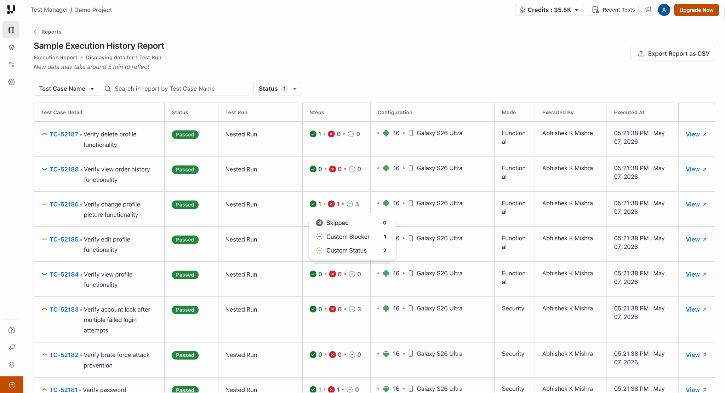Expand the Credits : 35.5K dropdown
This screenshot has height=393, width=725.
(x=549, y=10)
